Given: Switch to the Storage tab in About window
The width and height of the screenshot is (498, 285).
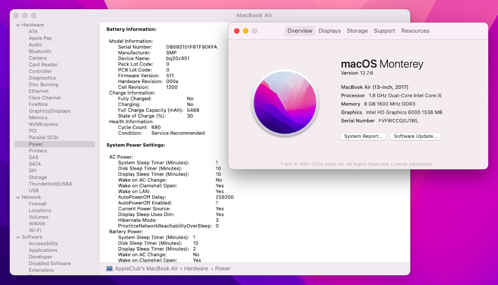Looking at the screenshot, I should pyautogui.click(x=357, y=31).
